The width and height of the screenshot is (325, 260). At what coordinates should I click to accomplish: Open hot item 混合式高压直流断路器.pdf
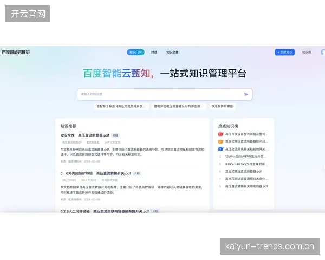click(x=243, y=172)
